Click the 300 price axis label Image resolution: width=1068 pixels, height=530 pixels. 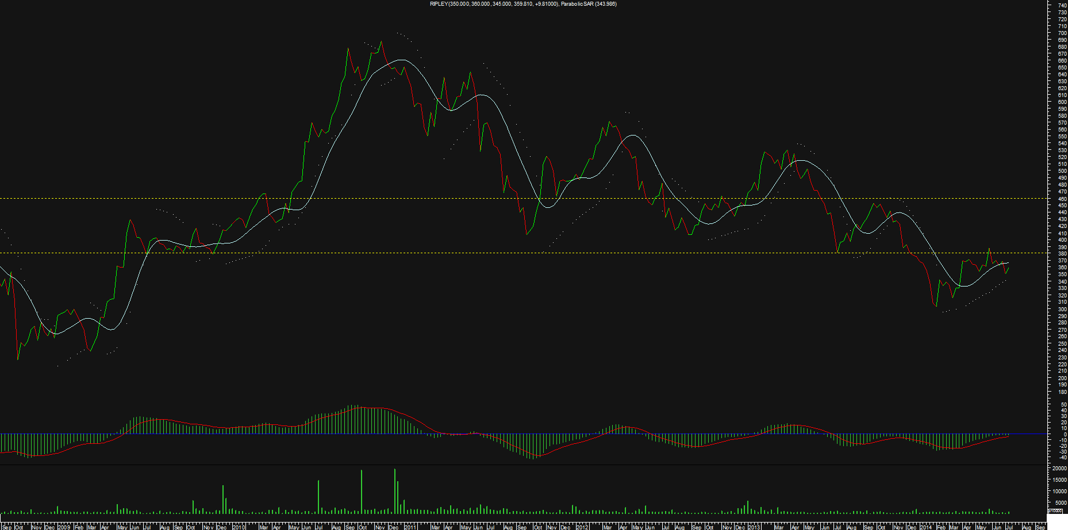point(1062,309)
